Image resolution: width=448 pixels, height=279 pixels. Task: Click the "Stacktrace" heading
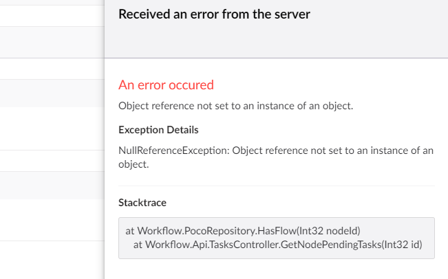[x=142, y=203]
